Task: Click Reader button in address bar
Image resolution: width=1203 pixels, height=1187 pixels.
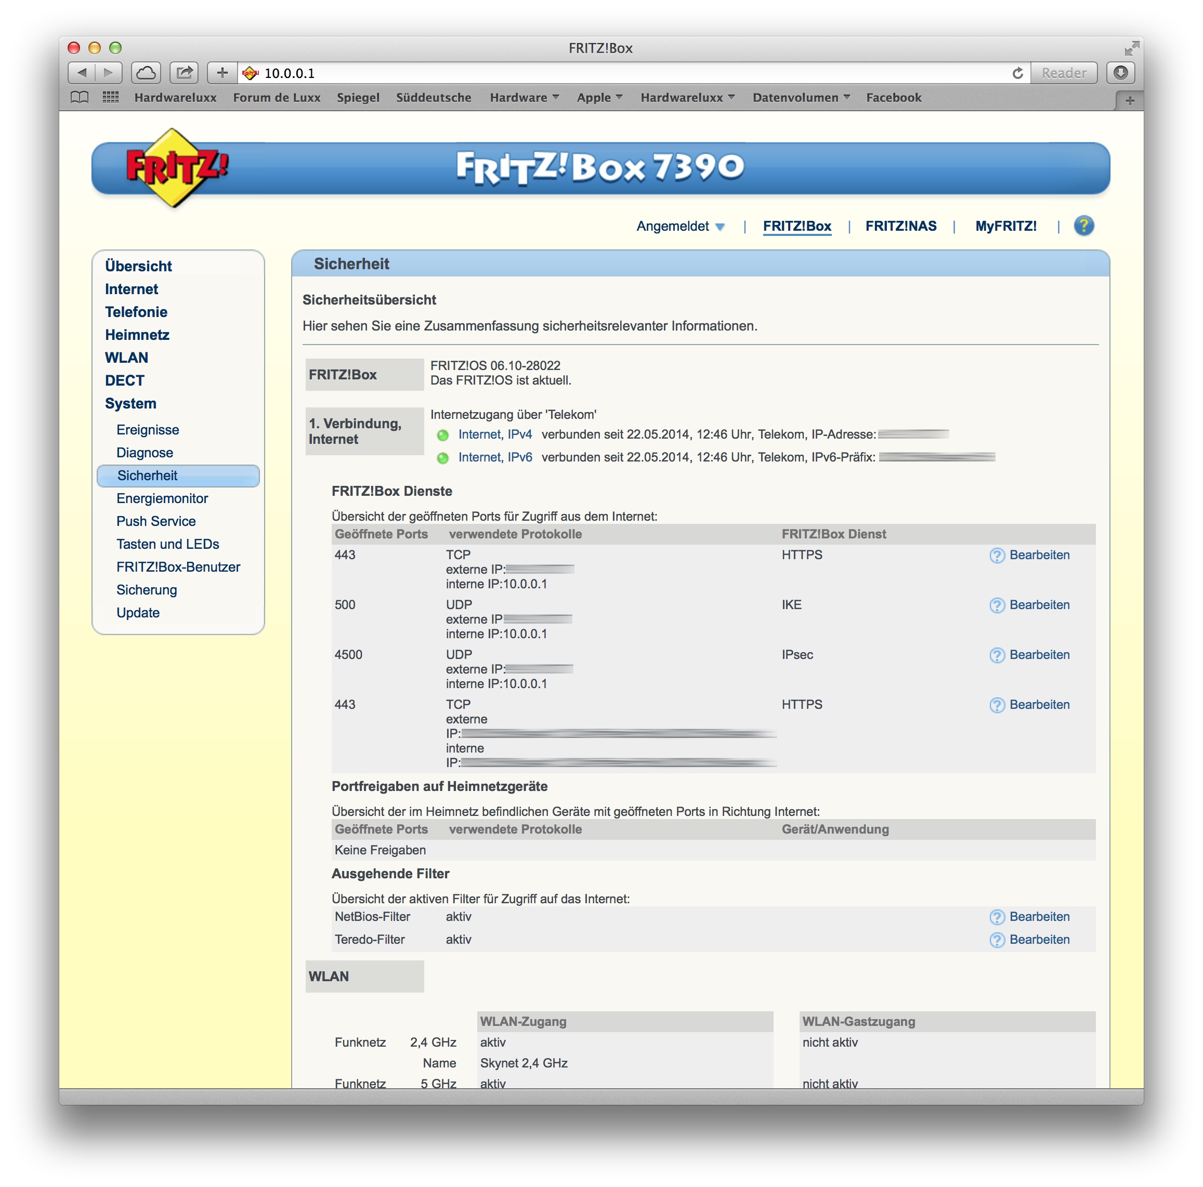Action: (x=1064, y=73)
